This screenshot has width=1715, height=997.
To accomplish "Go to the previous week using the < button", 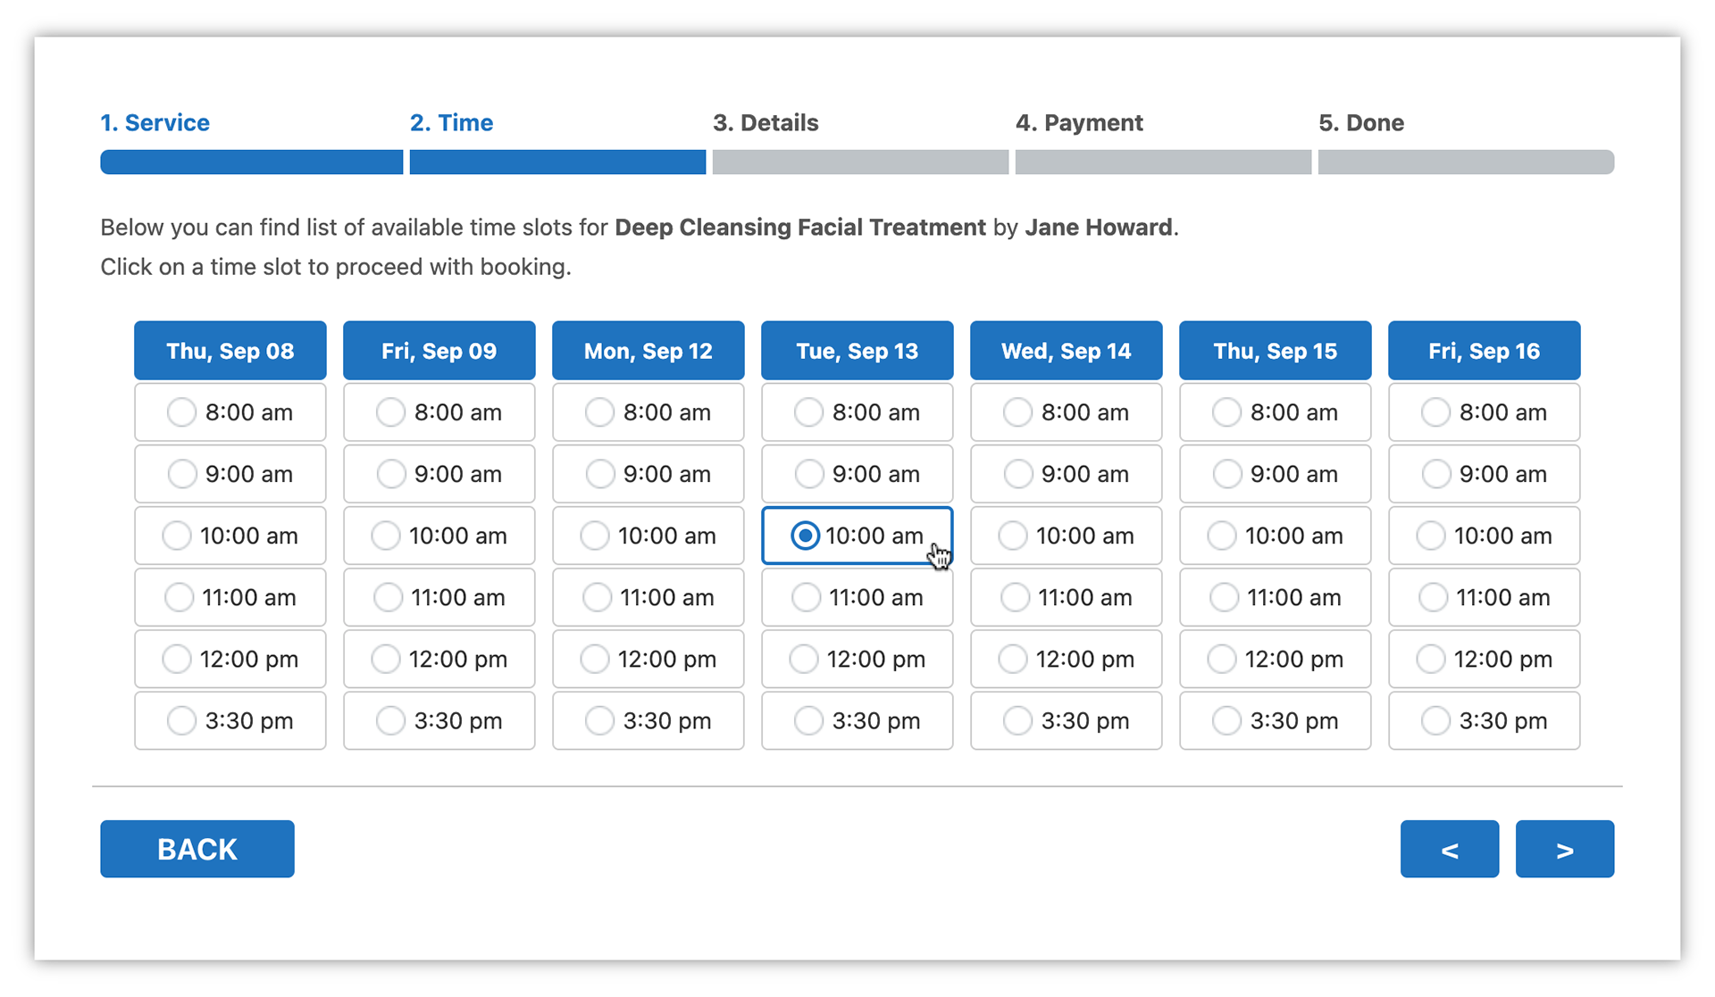I will click(1449, 849).
